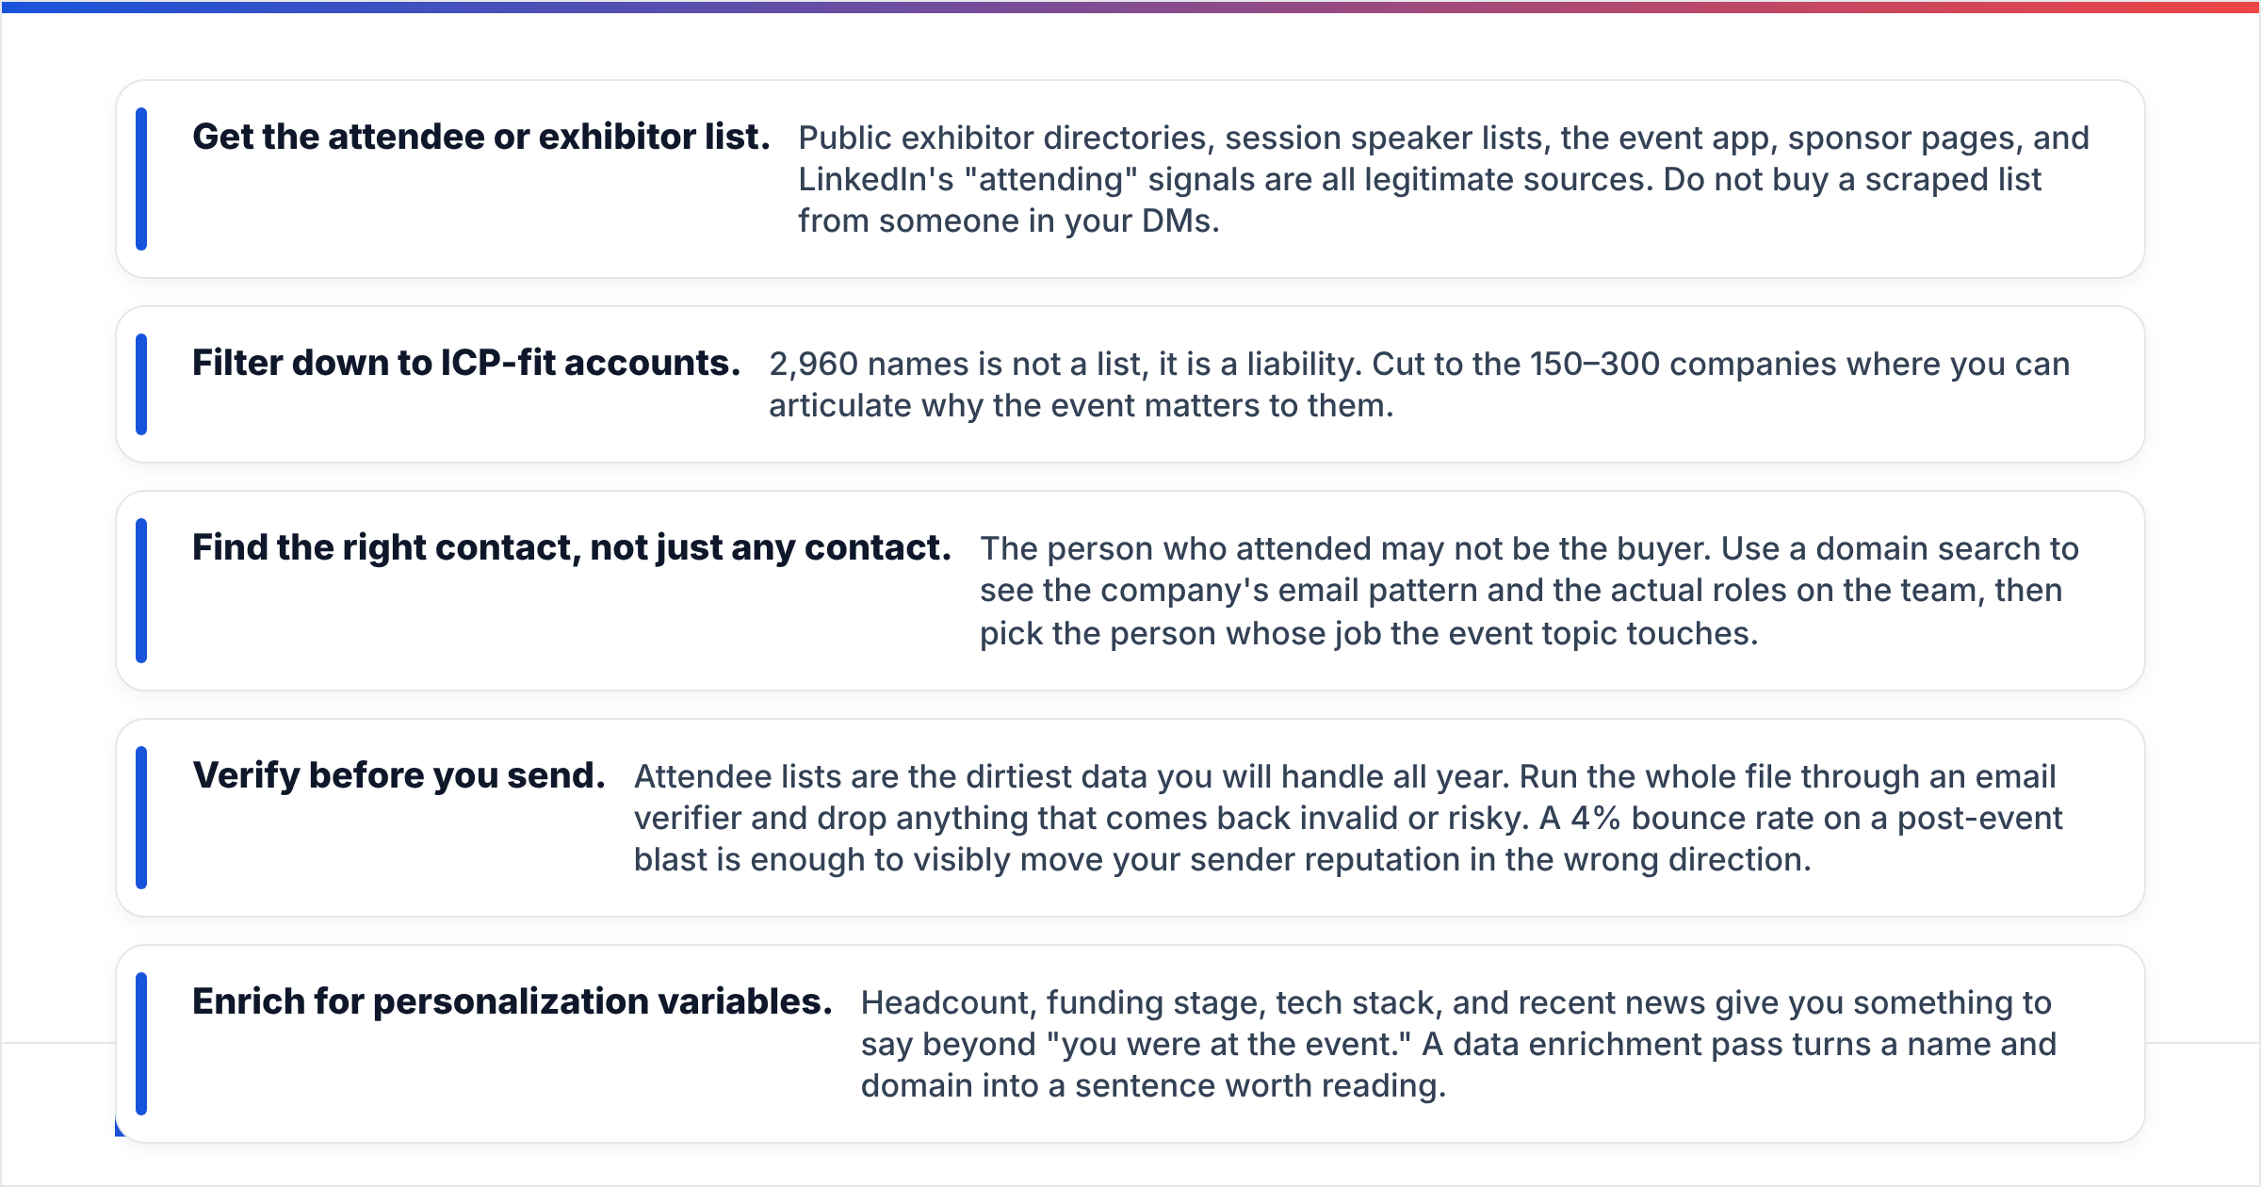The image size is (2261, 1187).
Task: Click the "Find the right contact" heading
Action: (571, 548)
